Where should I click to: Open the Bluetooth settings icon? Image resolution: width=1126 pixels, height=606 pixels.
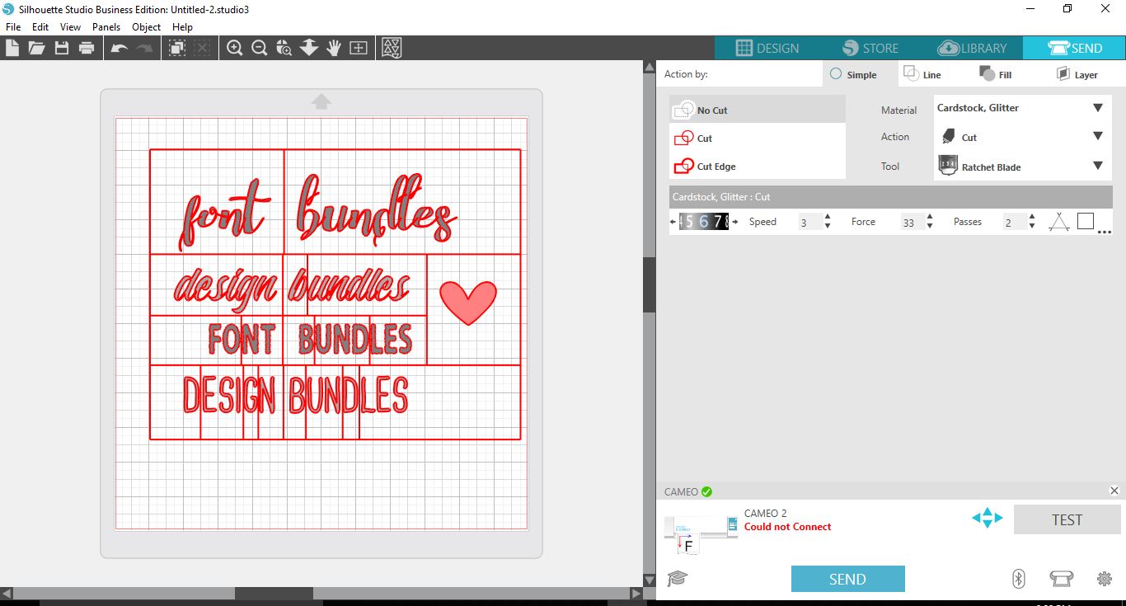(x=1018, y=579)
